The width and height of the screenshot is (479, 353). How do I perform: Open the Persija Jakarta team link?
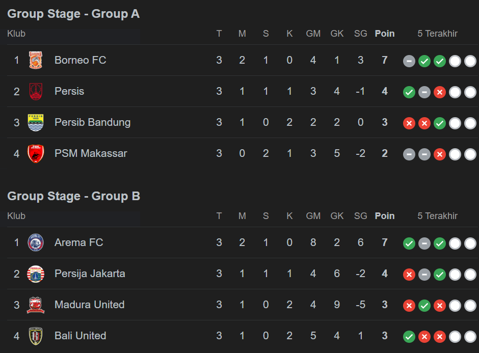90,274
